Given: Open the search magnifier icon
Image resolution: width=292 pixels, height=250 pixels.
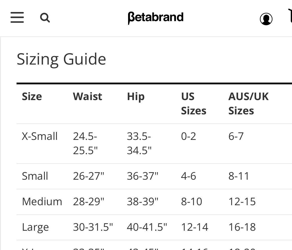Looking at the screenshot, I should click(45, 18).
